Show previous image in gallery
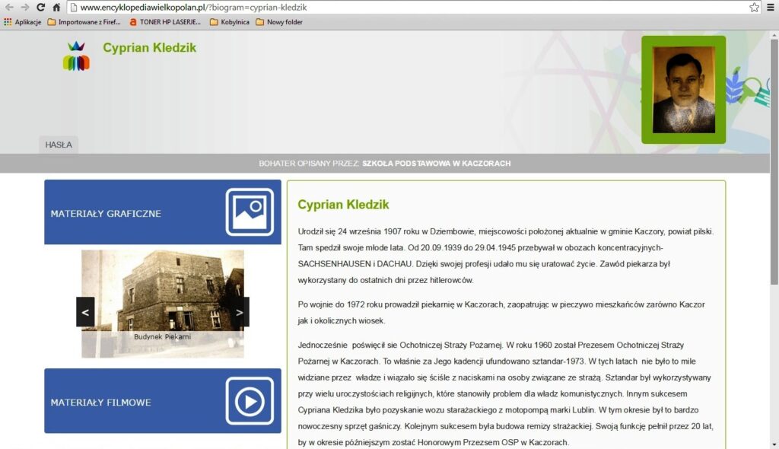779x449 pixels. pyautogui.click(x=85, y=312)
